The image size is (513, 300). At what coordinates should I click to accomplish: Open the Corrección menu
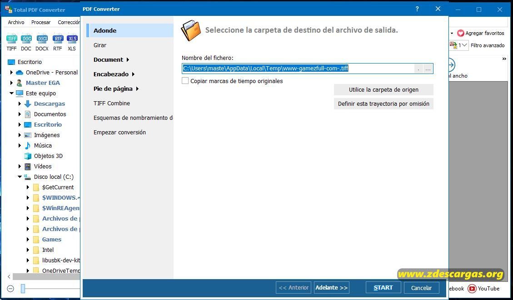[x=69, y=22]
